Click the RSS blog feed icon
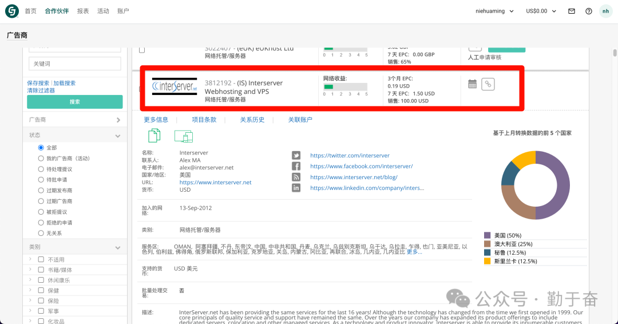The width and height of the screenshot is (618, 324). [296, 177]
